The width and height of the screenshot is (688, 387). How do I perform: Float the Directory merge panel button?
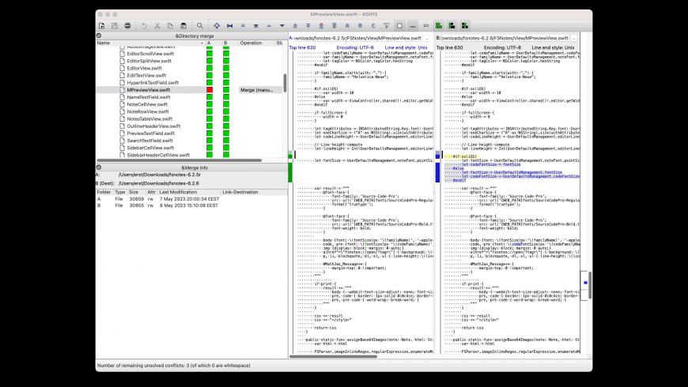coord(99,36)
